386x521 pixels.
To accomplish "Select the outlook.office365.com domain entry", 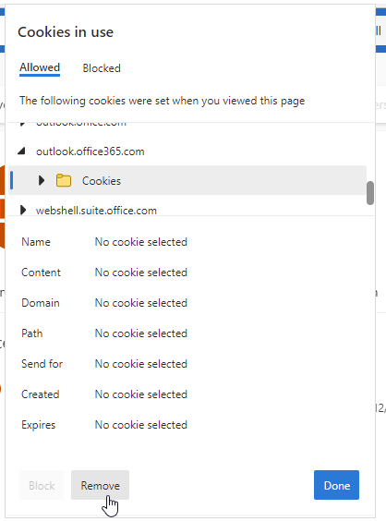I will (x=90, y=151).
